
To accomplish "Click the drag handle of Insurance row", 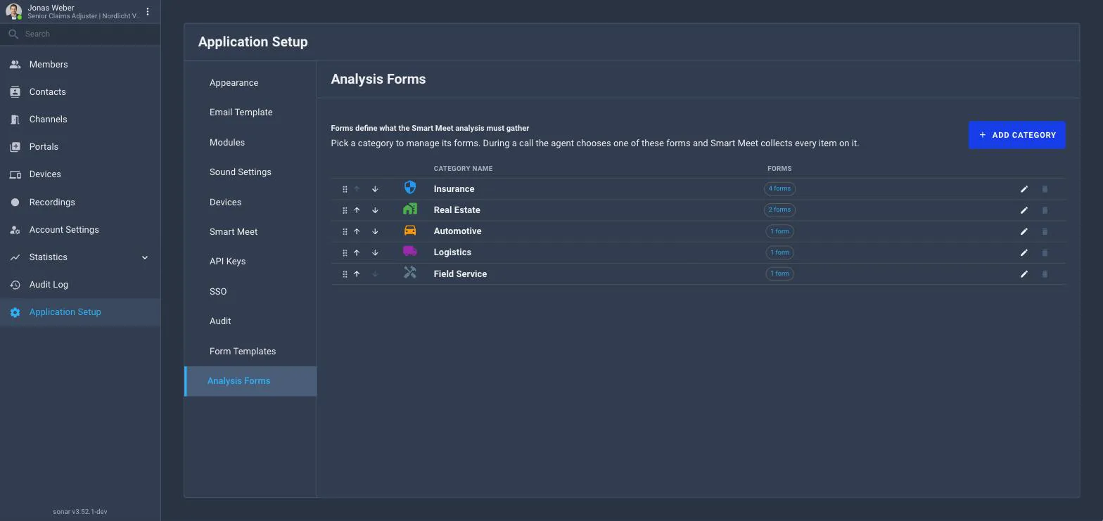I will (x=345, y=189).
